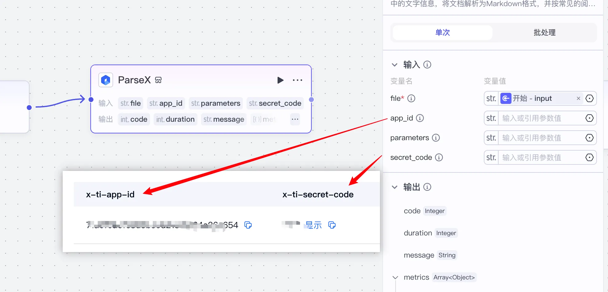Reveal the secret code with 显示

pos(314,225)
